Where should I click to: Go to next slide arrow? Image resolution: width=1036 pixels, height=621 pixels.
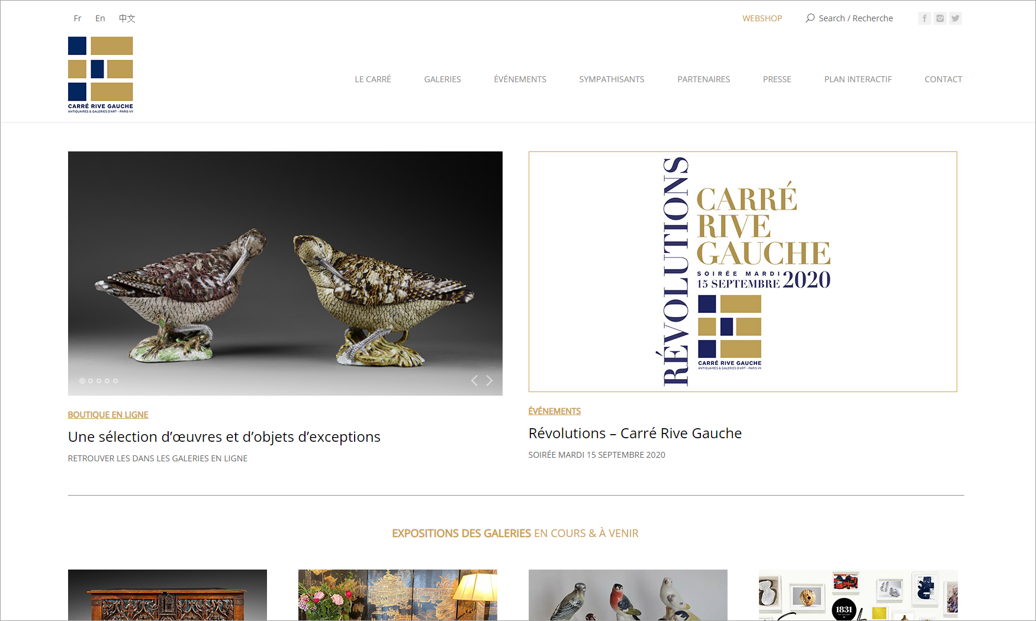490,380
